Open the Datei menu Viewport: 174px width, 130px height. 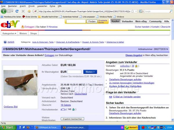[3, 6]
